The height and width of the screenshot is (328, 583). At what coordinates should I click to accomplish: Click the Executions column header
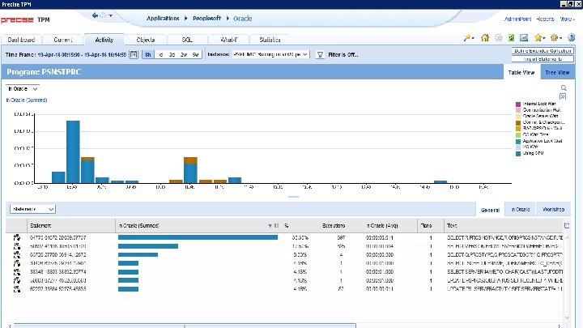coord(334,225)
